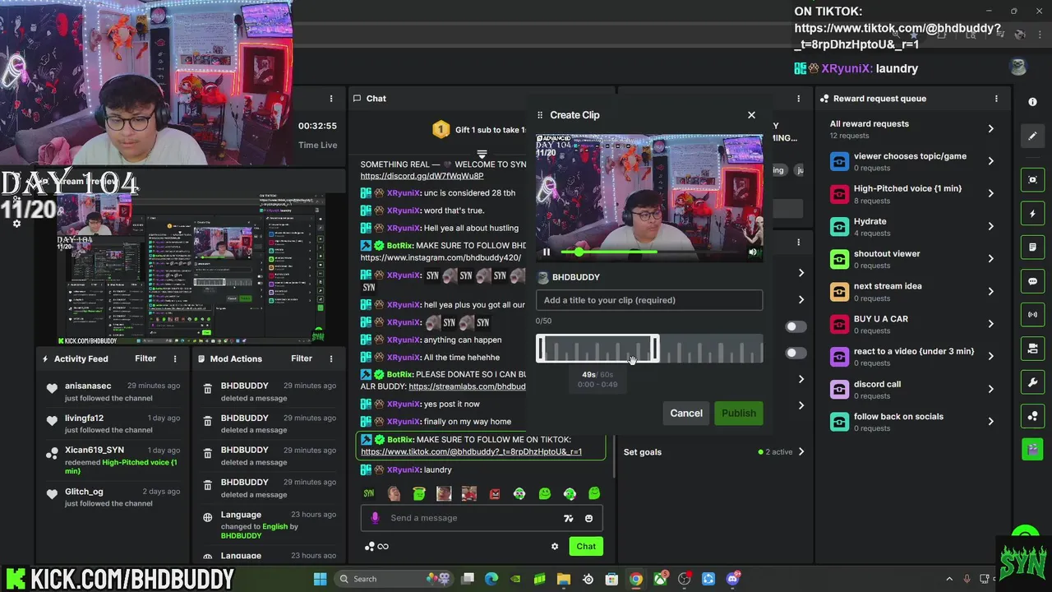Open Microsoft Edge from taskbar
The width and height of the screenshot is (1052, 592).
pyautogui.click(x=491, y=579)
